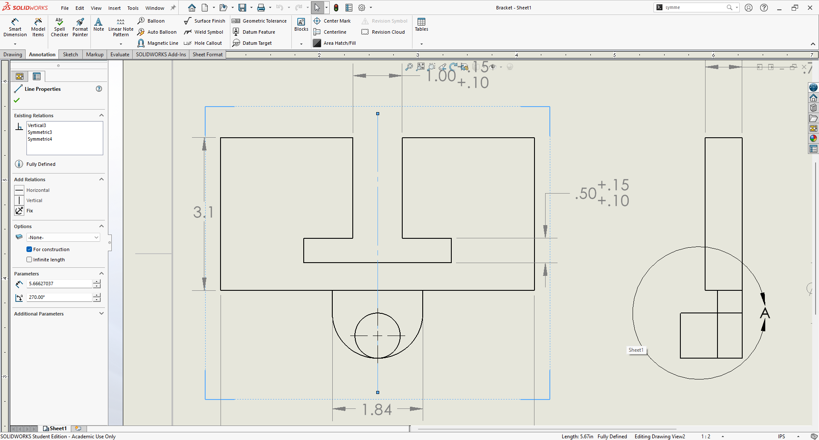Open the Geometric Tolerance tool
The image size is (819, 440).
point(259,21)
